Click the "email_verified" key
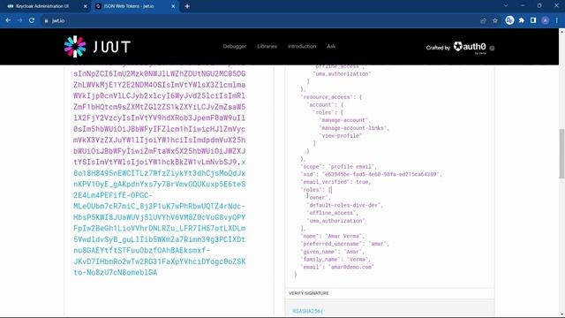 coord(325,182)
